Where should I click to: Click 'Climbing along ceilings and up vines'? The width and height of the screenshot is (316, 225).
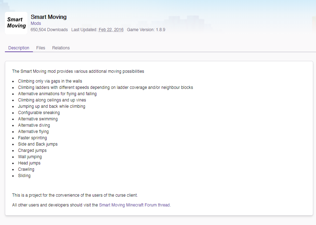tap(52, 100)
